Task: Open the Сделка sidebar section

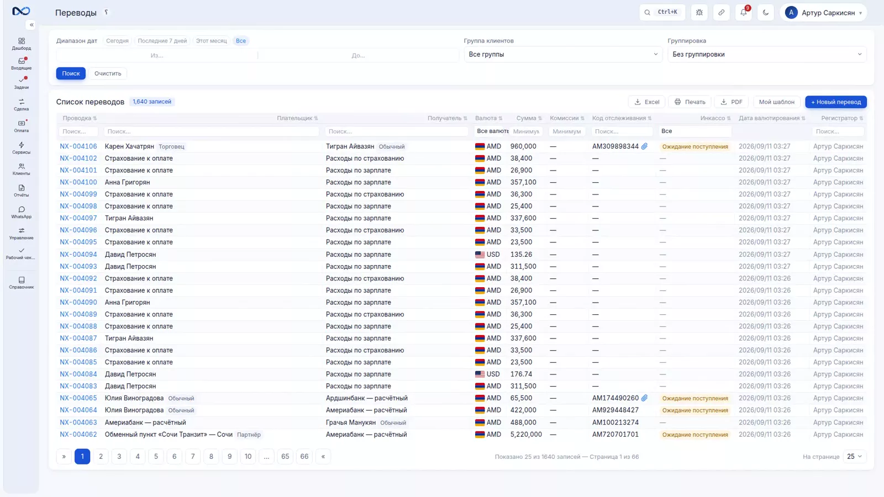Action: coord(22,104)
